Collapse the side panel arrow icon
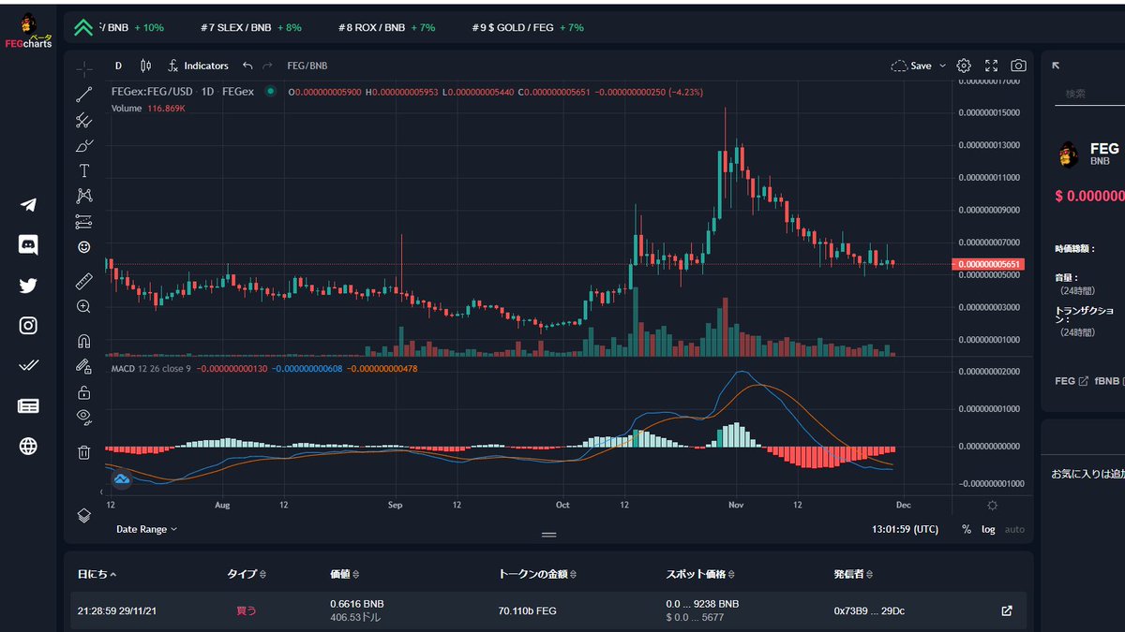 pyautogui.click(x=1056, y=66)
